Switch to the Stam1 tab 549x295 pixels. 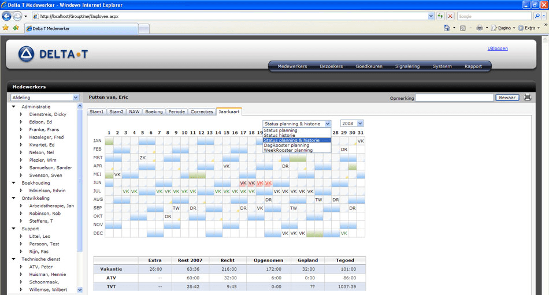pyautogui.click(x=97, y=111)
